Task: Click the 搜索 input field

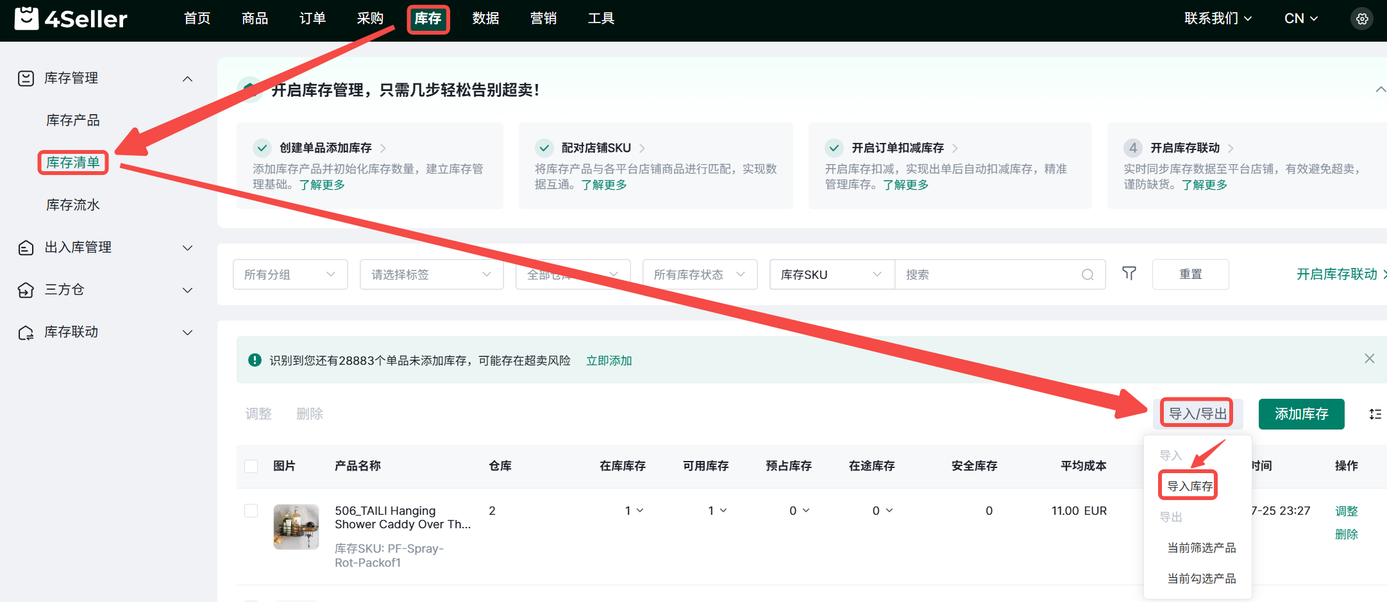Action: pos(988,274)
